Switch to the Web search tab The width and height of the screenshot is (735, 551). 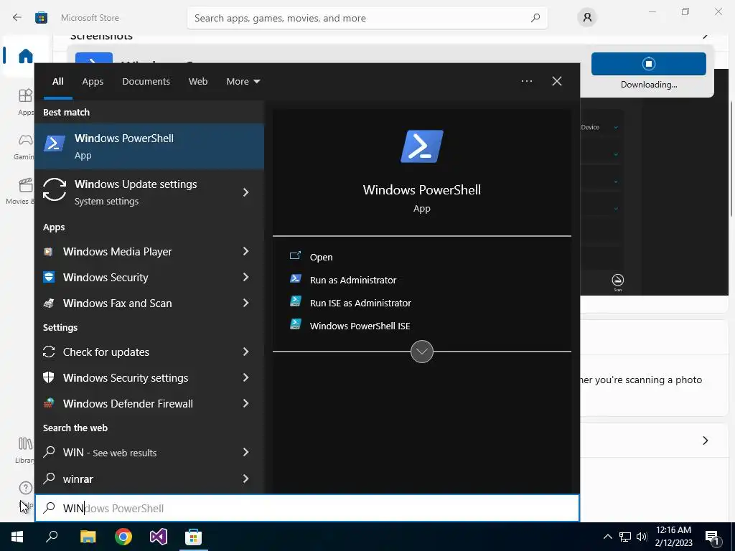point(198,82)
